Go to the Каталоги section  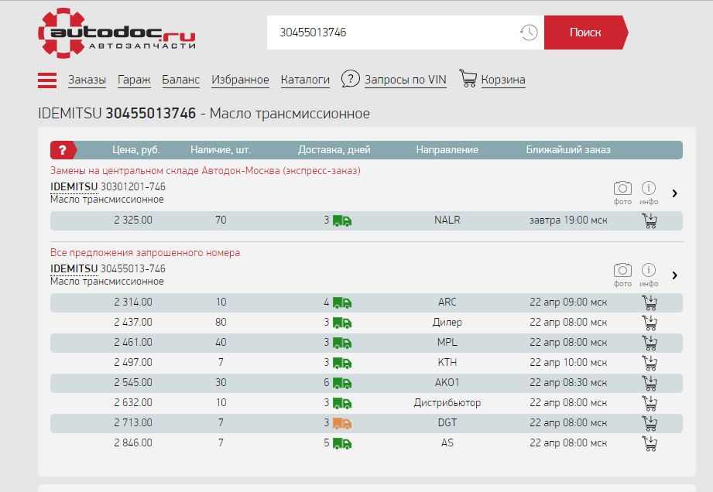pyautogui.click(x=305, y=80)
